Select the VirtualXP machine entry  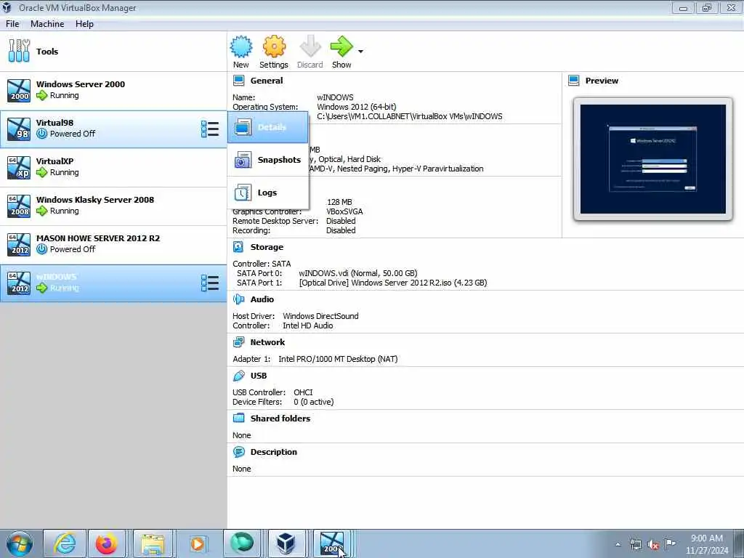click(x=113, y=167)
